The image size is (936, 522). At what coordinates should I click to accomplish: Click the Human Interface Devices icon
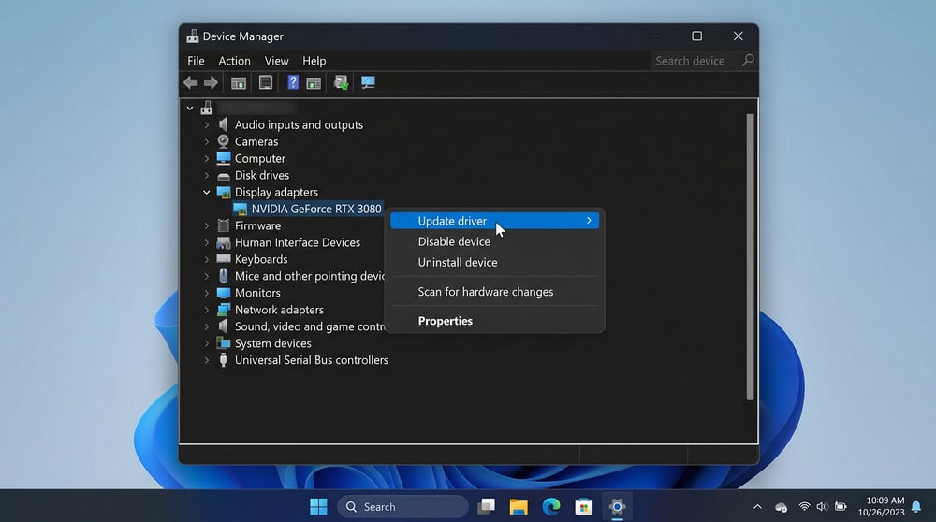[224, 242]
